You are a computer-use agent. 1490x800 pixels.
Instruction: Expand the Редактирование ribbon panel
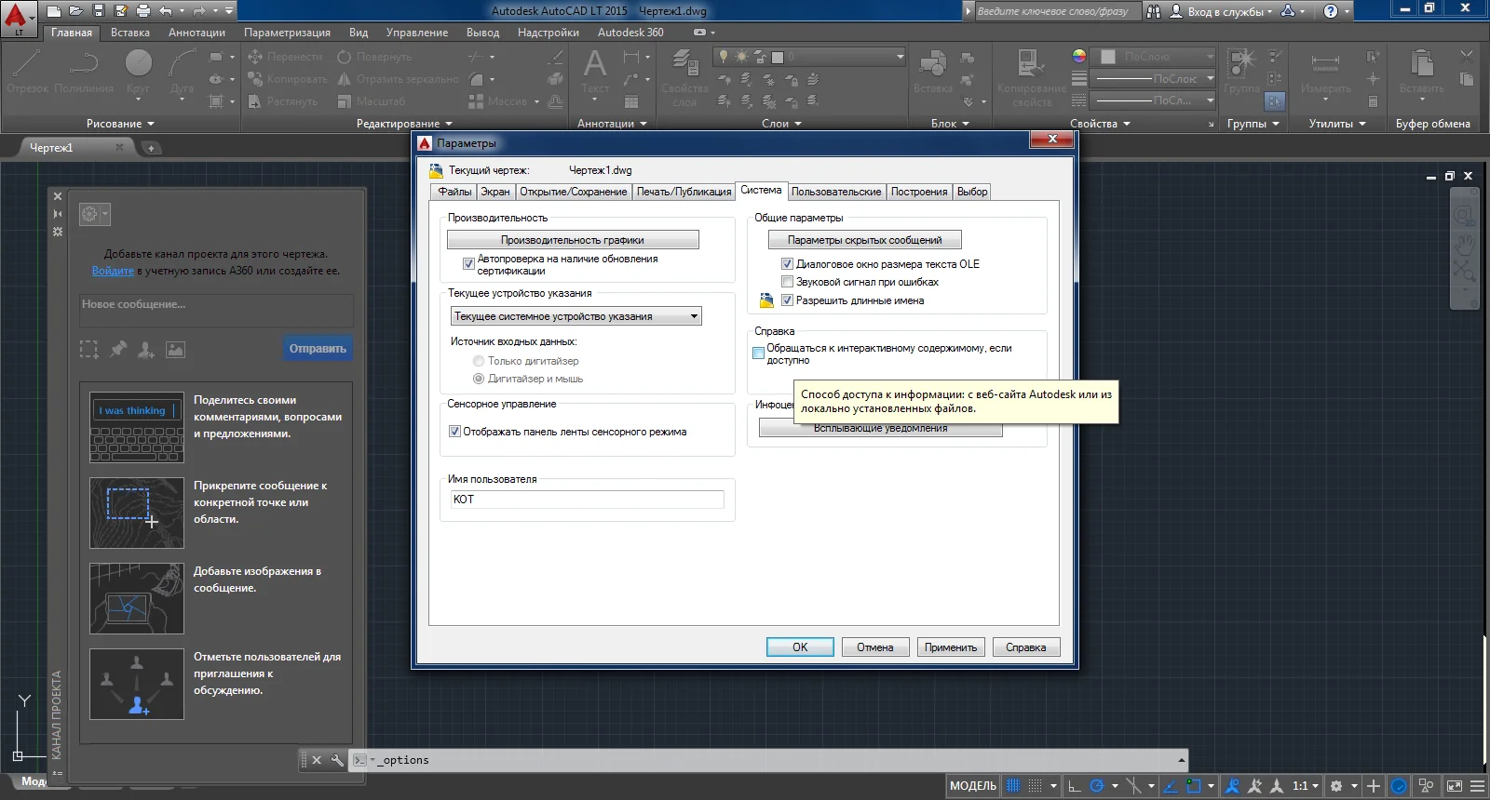(404, 124)
